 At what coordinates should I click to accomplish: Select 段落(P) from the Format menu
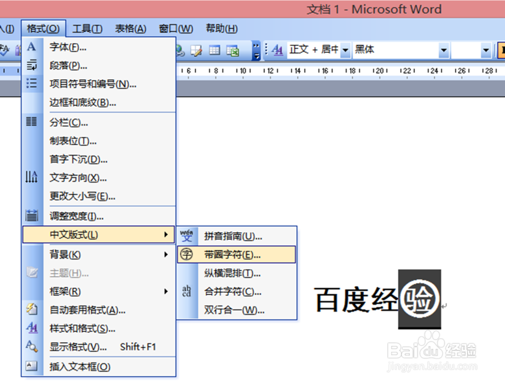(x=66, y=66)
